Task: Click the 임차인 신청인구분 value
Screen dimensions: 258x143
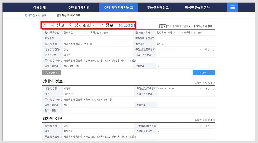Action: coord(67,55)
